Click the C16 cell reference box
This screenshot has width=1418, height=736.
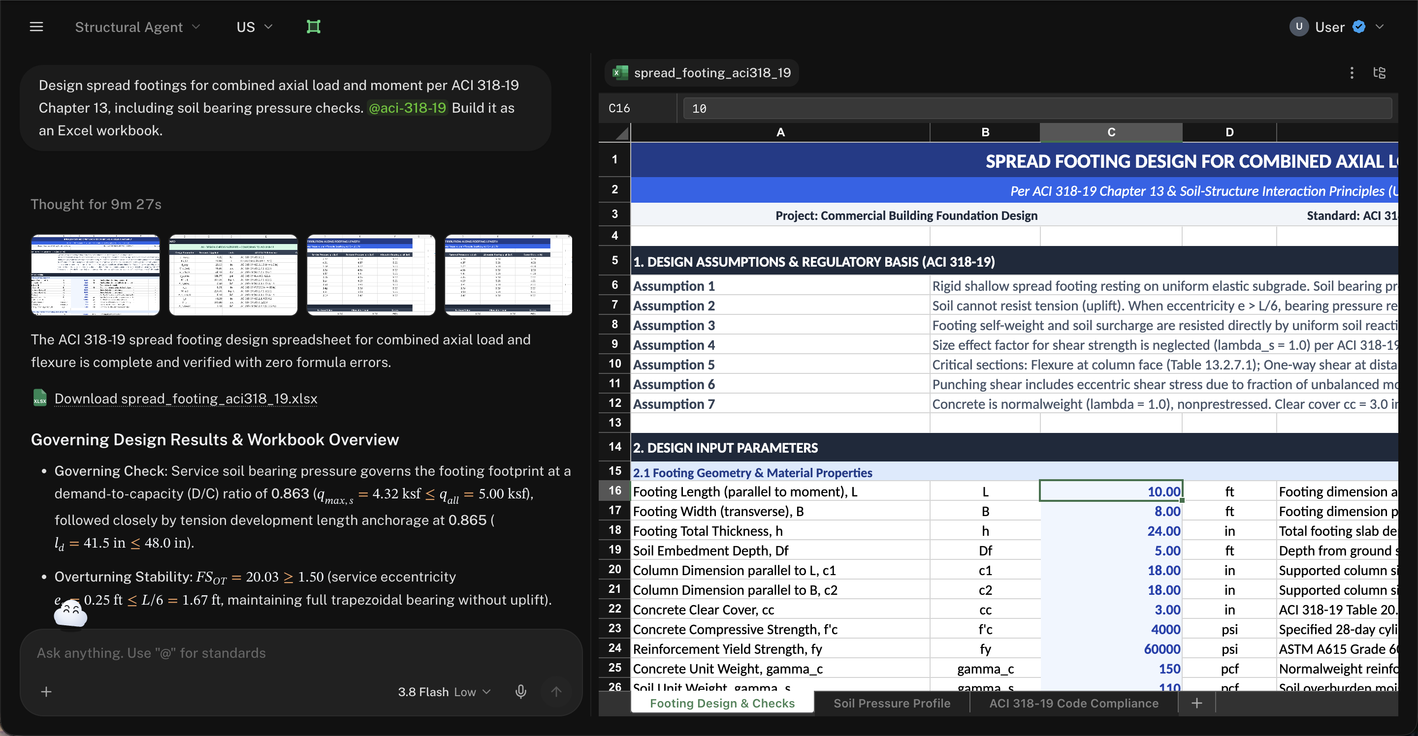(638, 108)
